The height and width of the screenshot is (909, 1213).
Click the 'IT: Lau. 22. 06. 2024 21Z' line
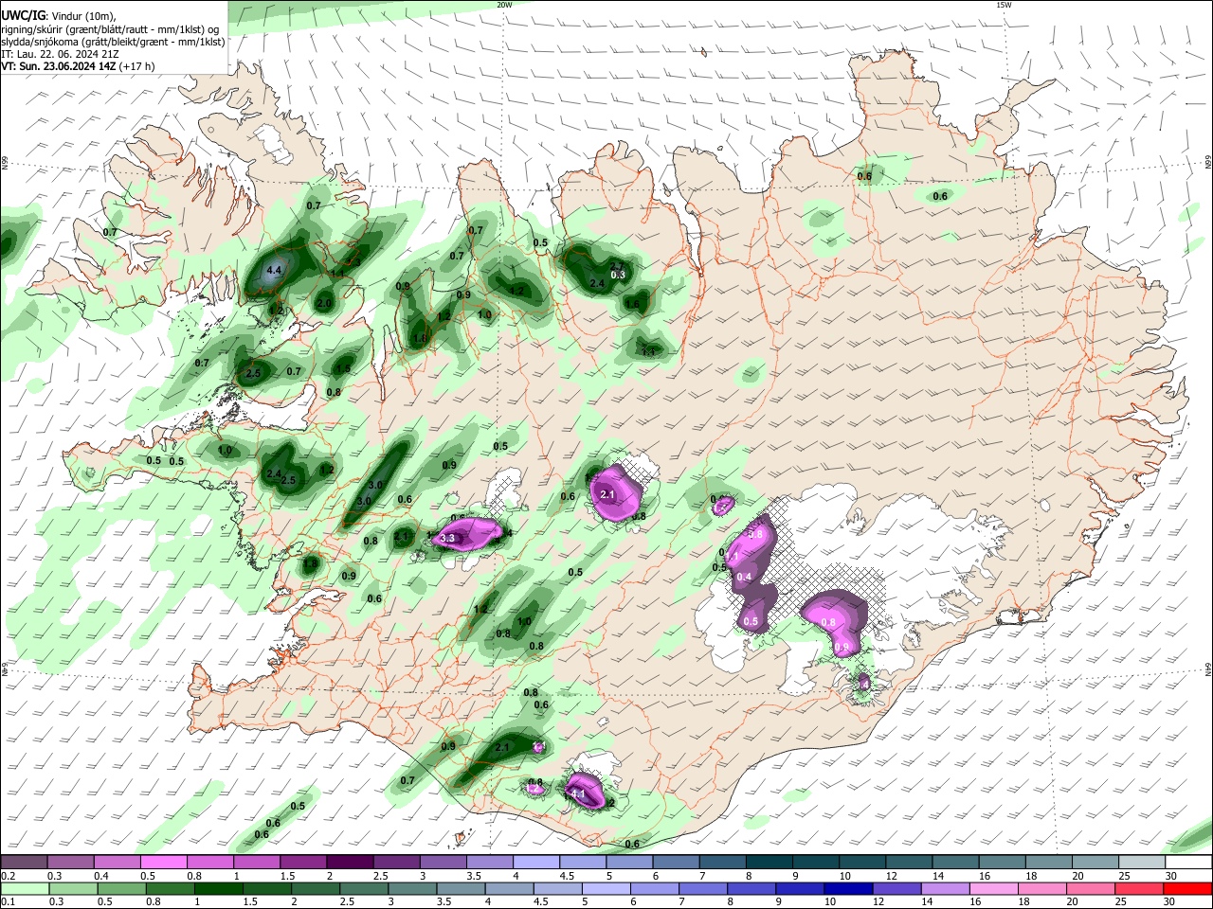(x=59, y=54)
